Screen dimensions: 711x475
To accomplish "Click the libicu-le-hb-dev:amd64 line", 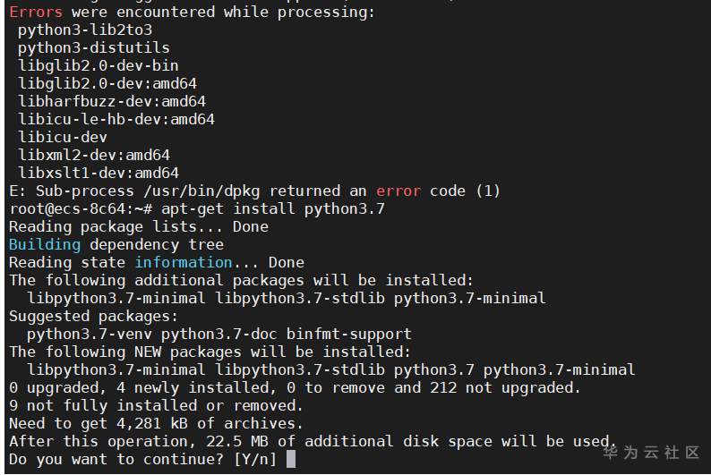I will 116,119.
